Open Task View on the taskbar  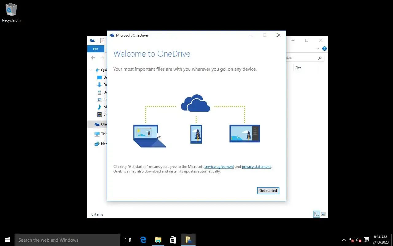(128, 240)
